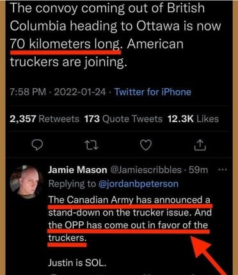Show the 12.3K Likes list

193,119
